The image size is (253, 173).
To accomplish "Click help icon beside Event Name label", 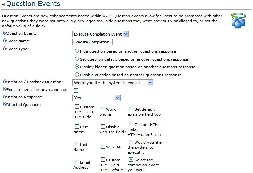I will click(x=4, y=41).
